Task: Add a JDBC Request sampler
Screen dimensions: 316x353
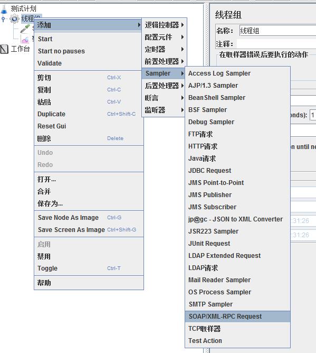Action: [x=237, y=170]
